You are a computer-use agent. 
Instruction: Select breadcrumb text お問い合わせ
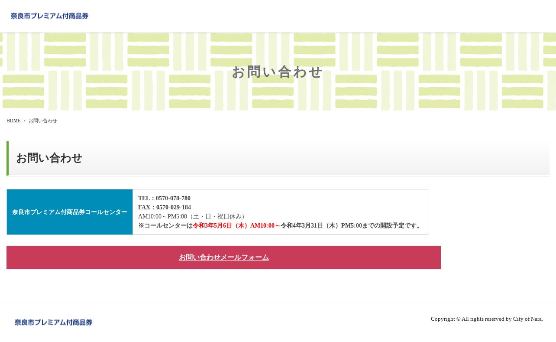click(x=43, y=121)
